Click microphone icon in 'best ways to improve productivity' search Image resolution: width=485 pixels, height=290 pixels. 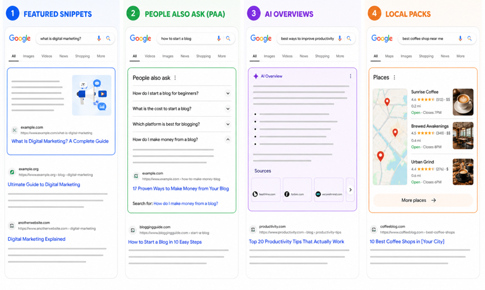[339, 38]
